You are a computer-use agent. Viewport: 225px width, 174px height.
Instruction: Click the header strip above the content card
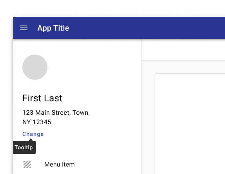[183, 50]
